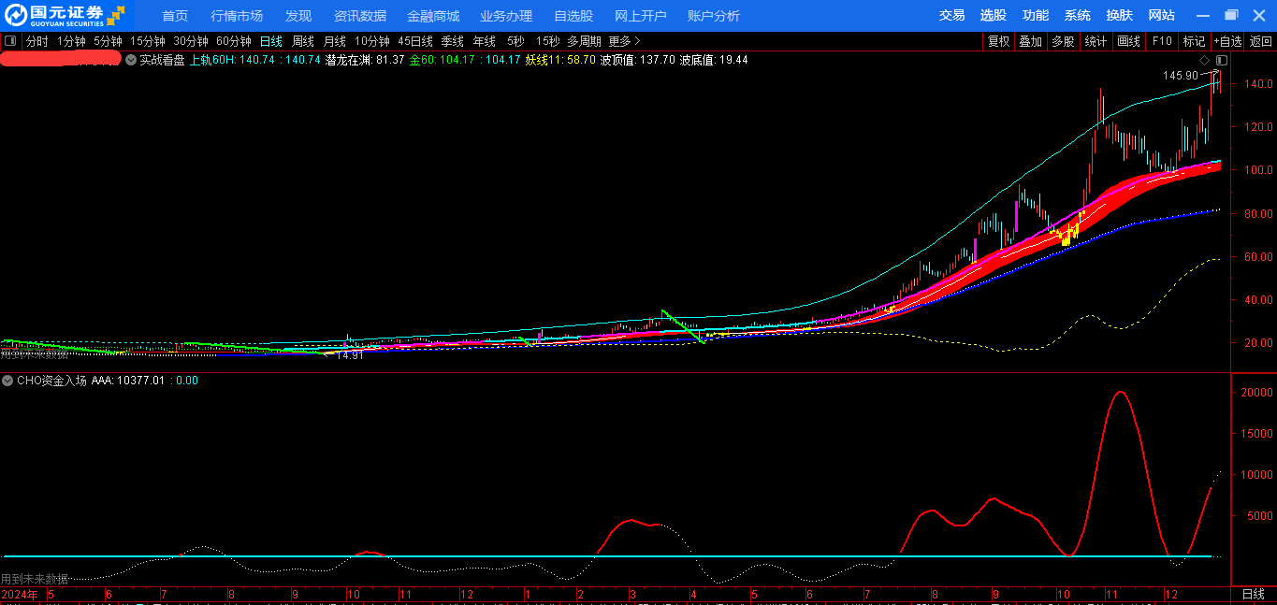
Task: Click the 叠加 overlay button
Action: click(x=1031, y=41)
